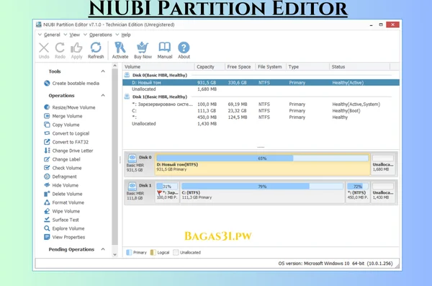Viewport: 432px width, 286px height.
Task: Select the Copy Volume icon
Action: [47, 125]
